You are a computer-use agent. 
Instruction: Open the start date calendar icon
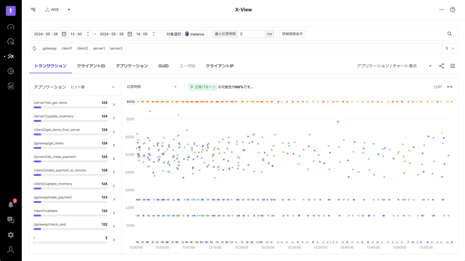click(64, 34)
